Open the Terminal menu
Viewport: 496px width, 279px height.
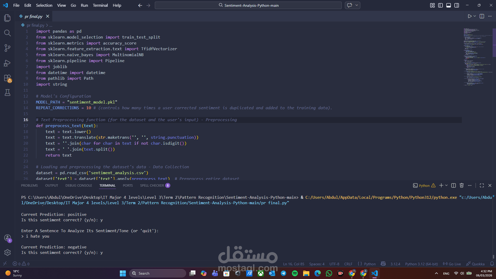click(100, 5)
